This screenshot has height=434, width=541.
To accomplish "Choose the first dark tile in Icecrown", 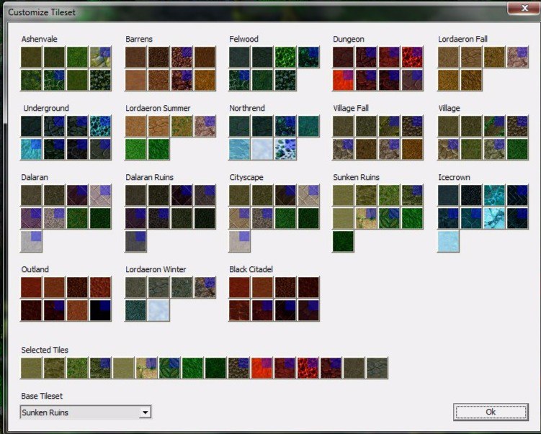I will click(x=448, y=195).
